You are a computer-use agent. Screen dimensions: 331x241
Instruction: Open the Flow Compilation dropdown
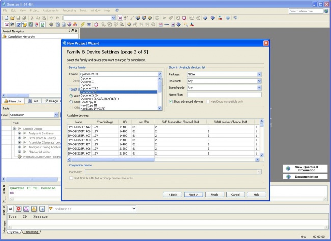click(x=56, y=115)
